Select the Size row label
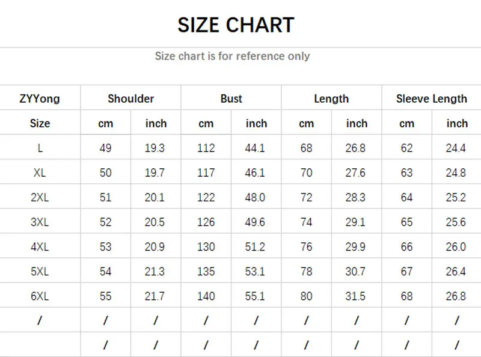Image resolution: width=481 pixels, height=357 pixels. pyautogui.click(x=40, y=123)
